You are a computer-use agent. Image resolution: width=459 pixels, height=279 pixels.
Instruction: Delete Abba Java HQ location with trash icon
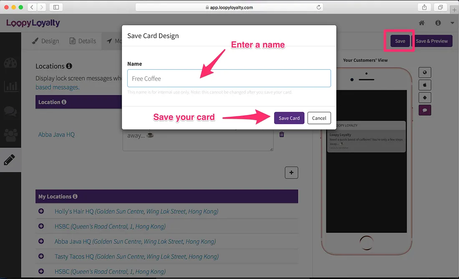click(282, 134)
